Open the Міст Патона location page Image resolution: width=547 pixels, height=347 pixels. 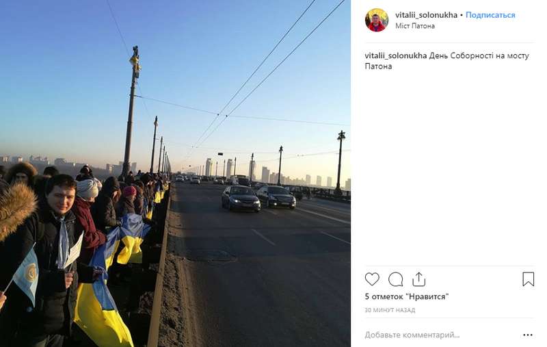(415, 26)
